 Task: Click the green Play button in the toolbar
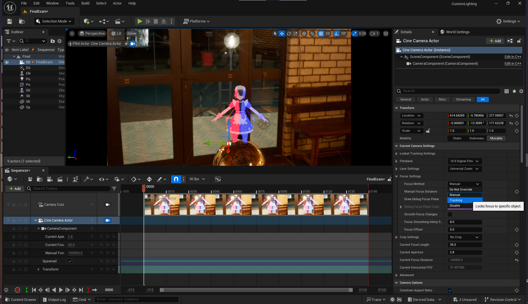coord(139,21)
